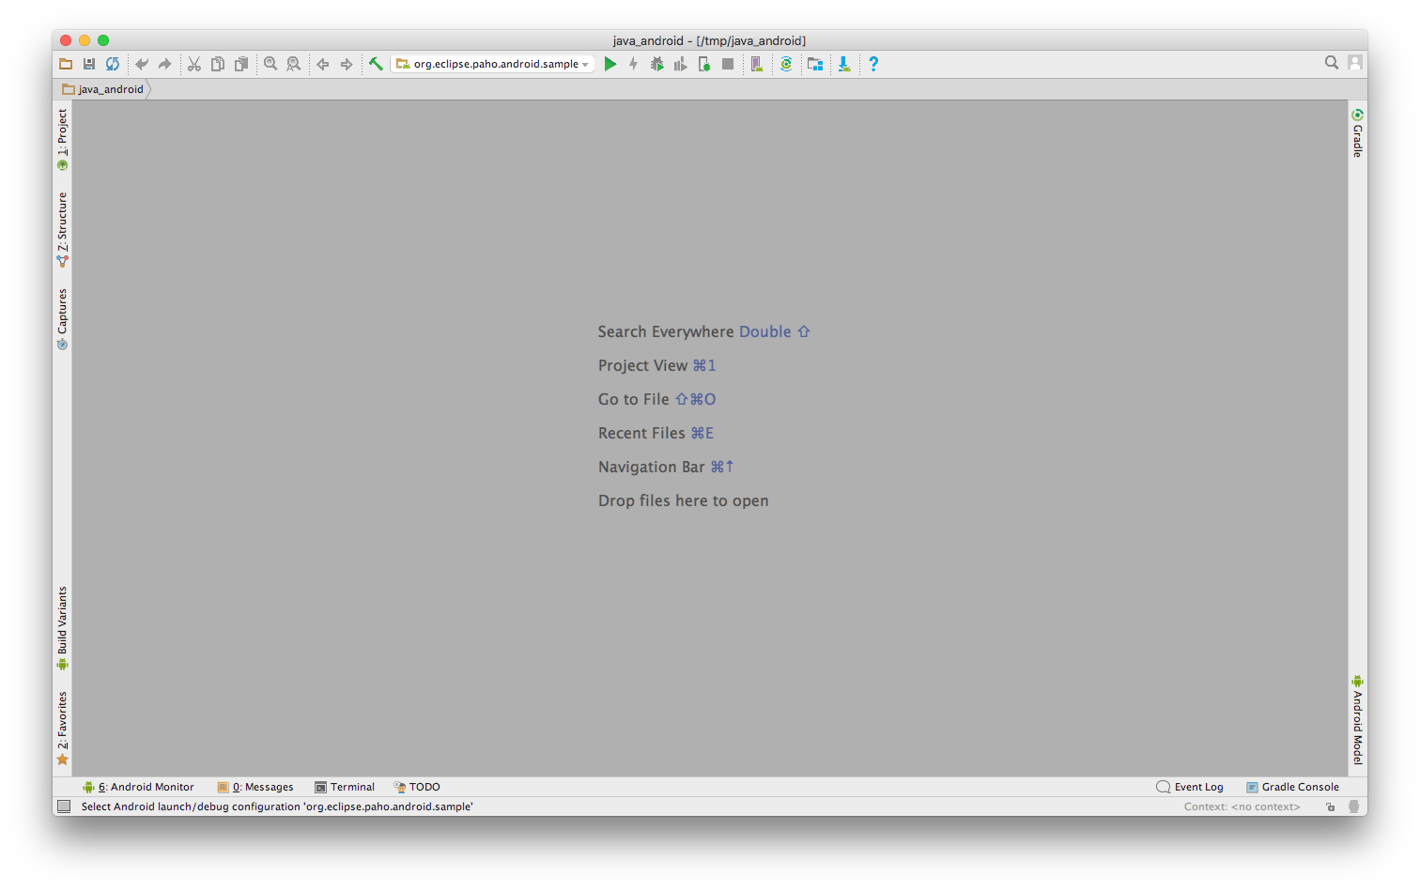Click the Paste clipboard icon
The image size is (1420, 891).
click(241, 64)
